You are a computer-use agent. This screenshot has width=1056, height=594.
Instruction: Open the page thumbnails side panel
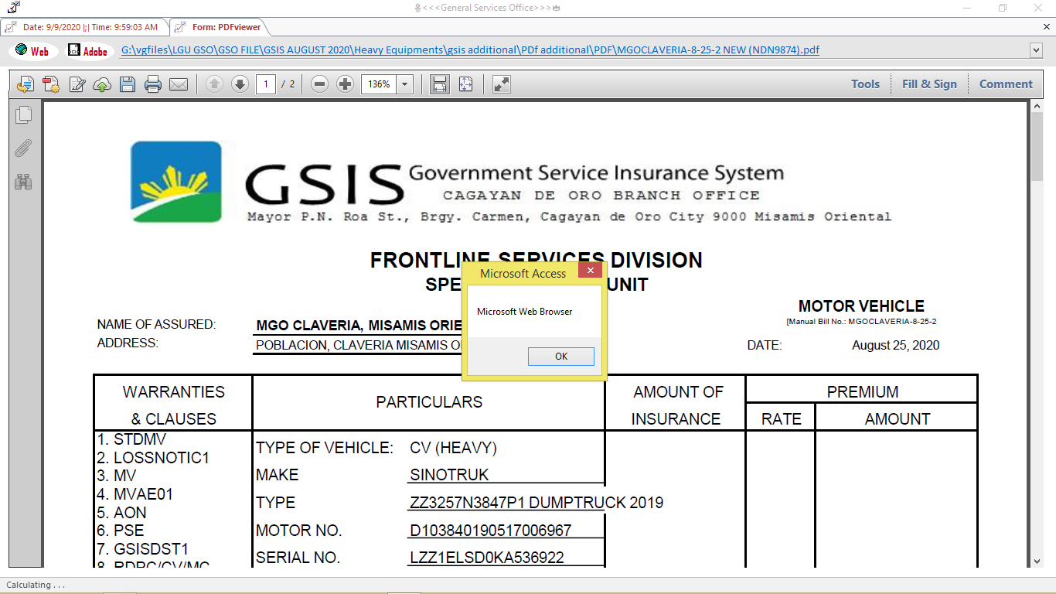[x=23, y=115]
